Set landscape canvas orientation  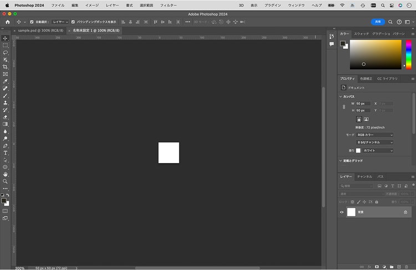366,119
